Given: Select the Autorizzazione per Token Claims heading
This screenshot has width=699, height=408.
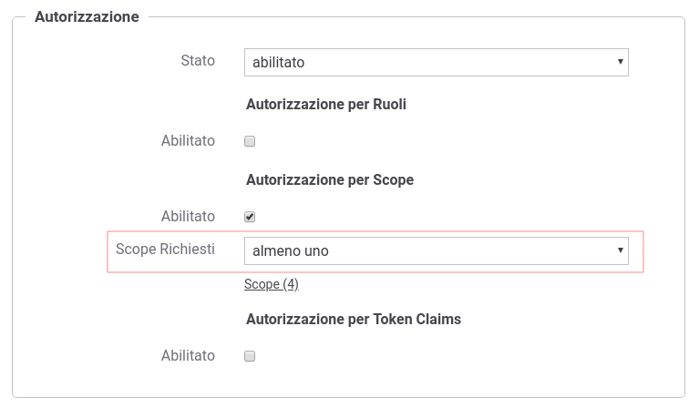Looking at the screenshot, I should 354,319.
